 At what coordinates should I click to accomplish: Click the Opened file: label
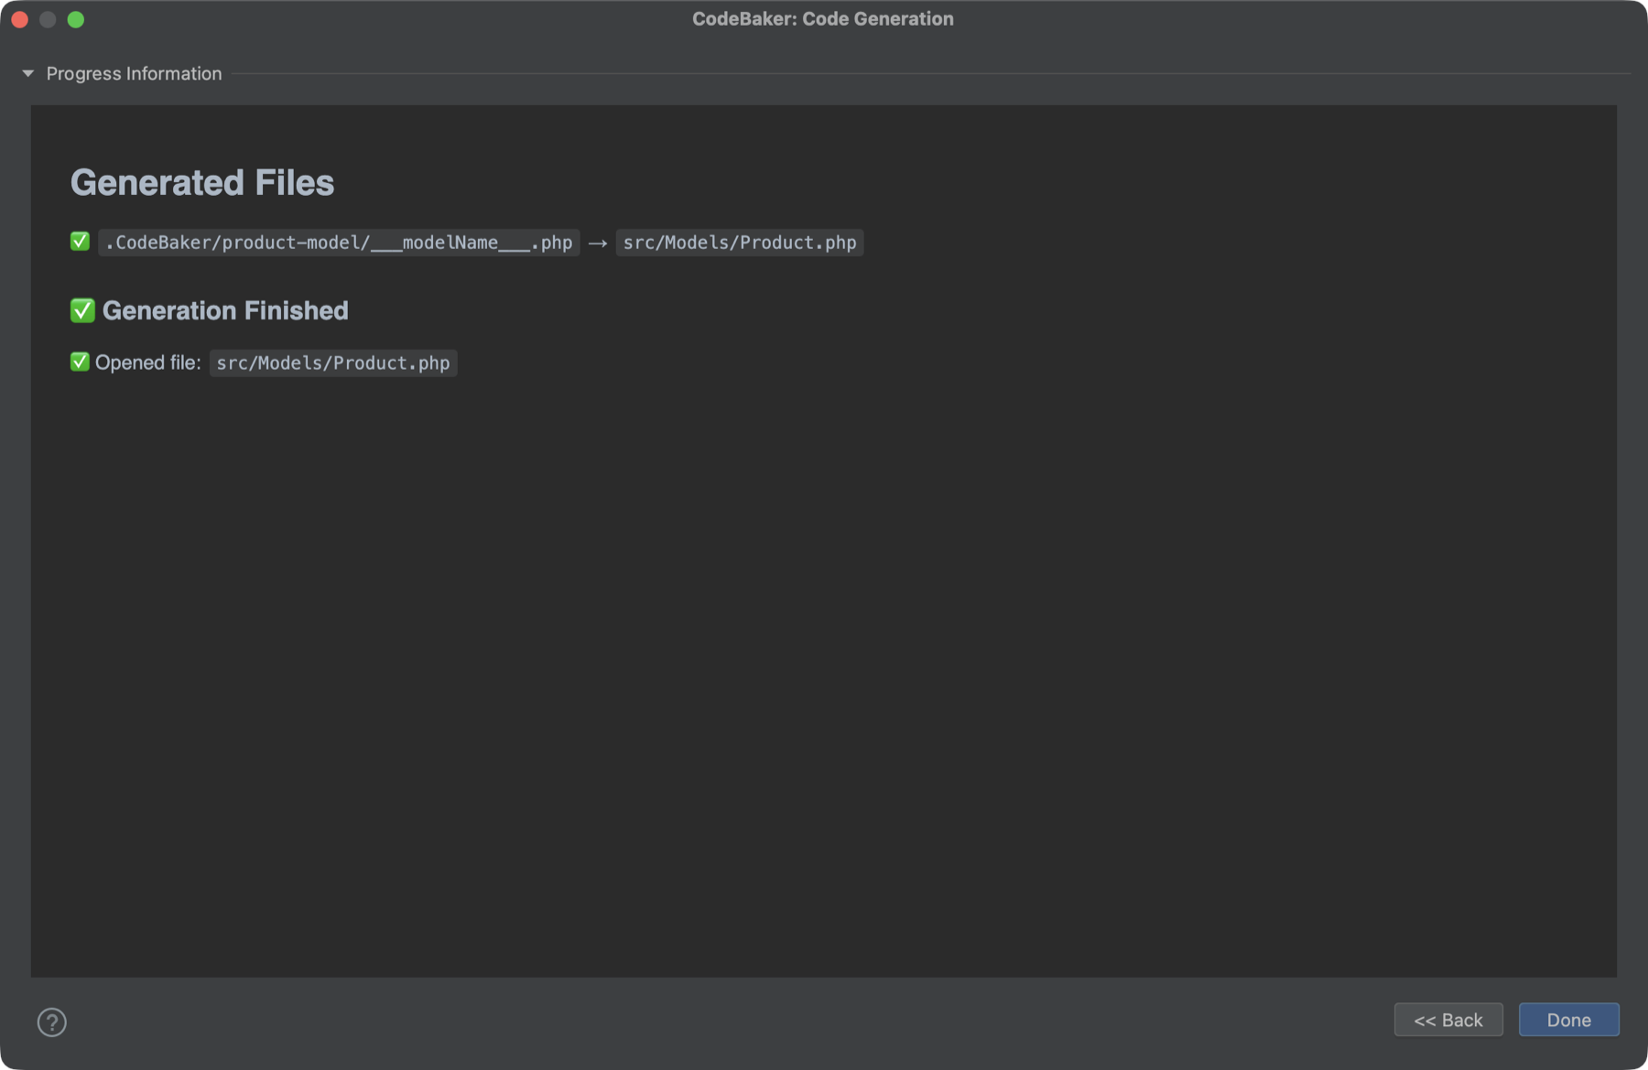pyautogui.click(x=147, y=362)
